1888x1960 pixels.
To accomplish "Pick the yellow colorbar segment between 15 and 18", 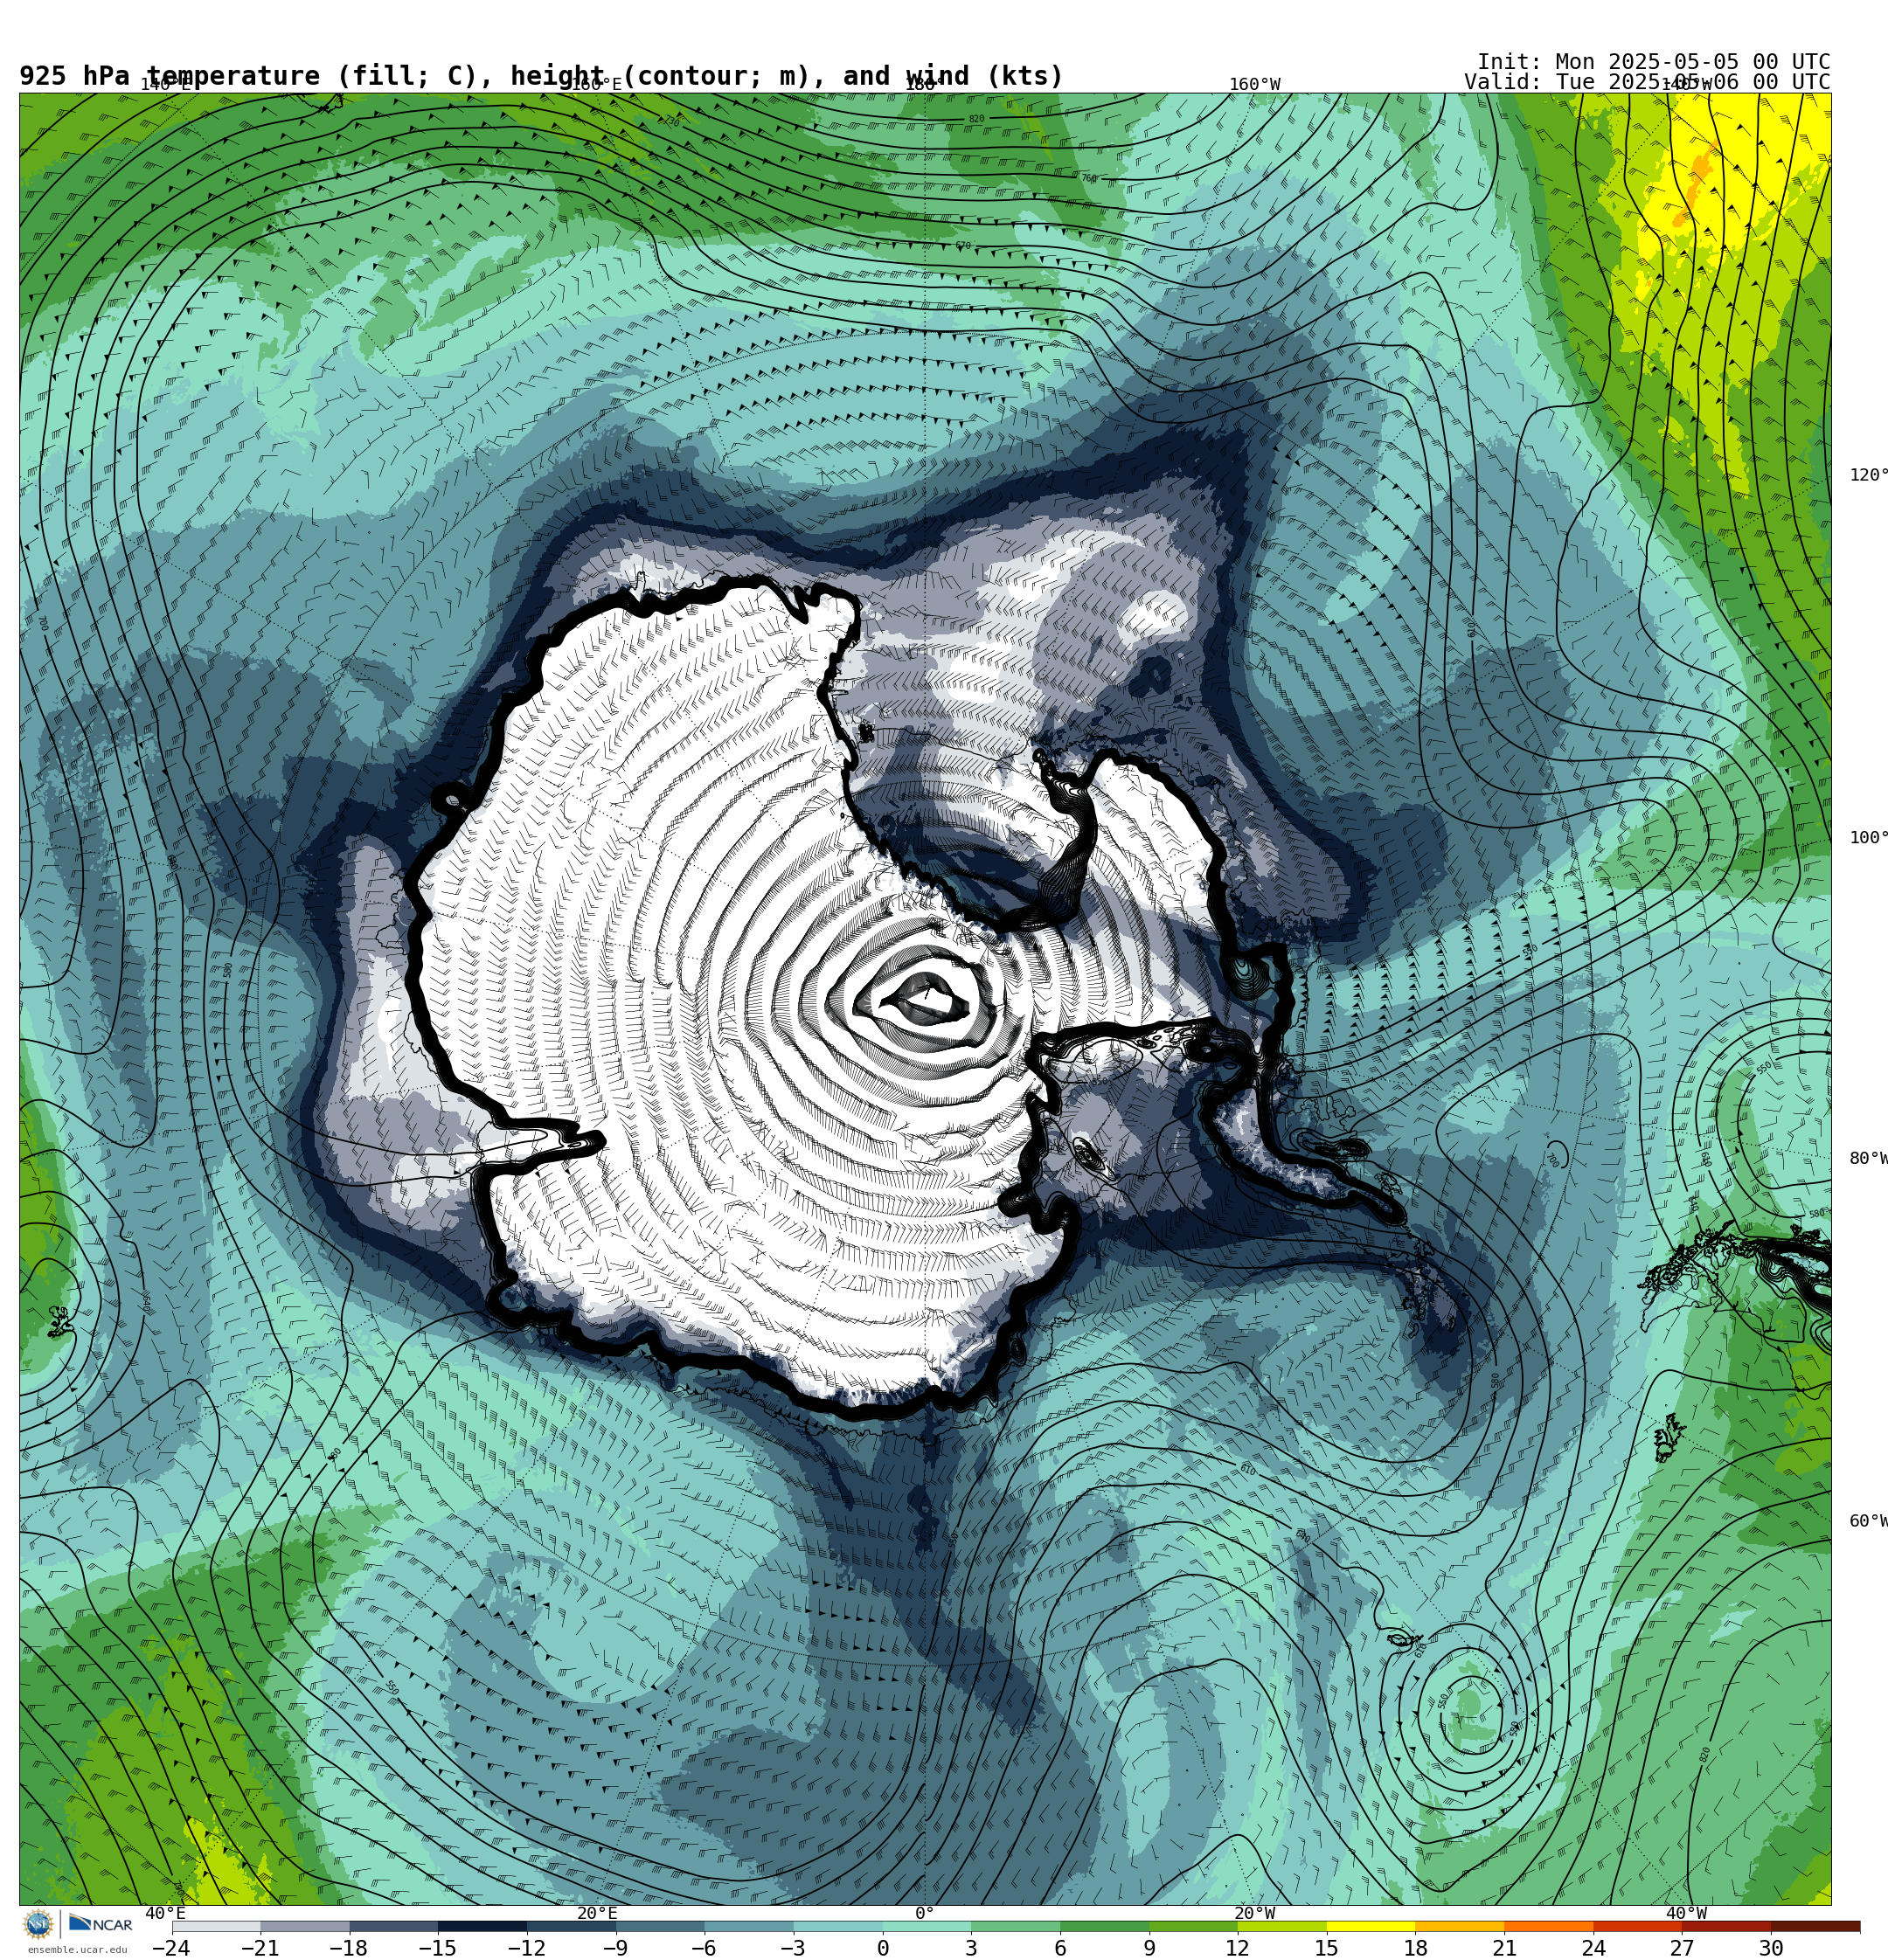I will click(1371, 1926).
